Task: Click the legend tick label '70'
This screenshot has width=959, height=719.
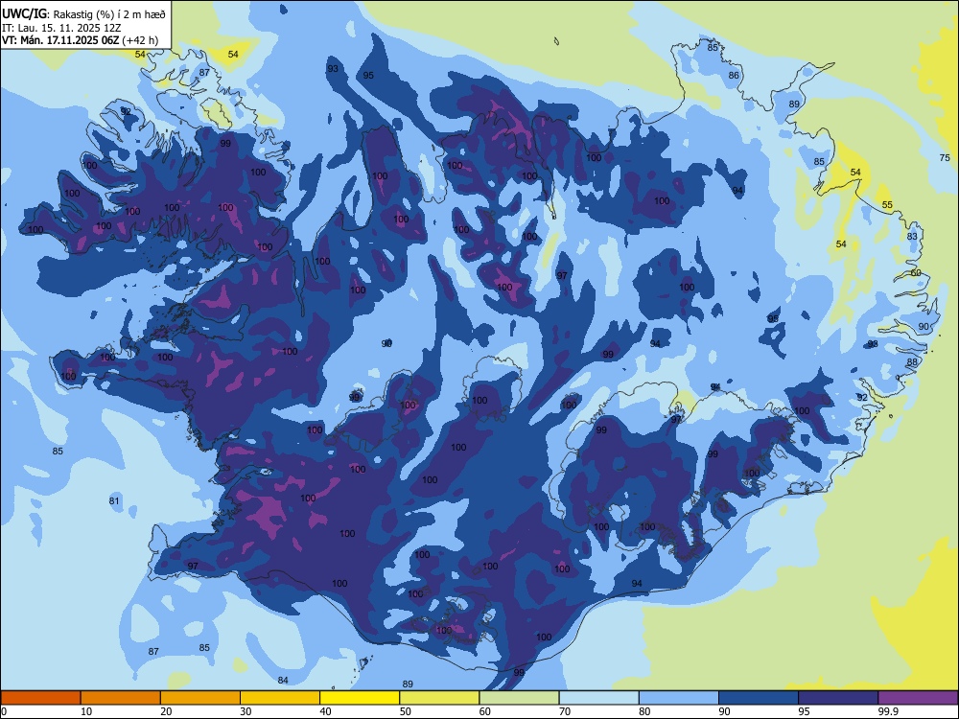Action: click(x=565, y=711)
